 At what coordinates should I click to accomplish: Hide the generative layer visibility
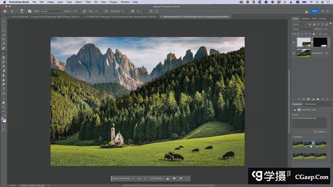[294, 42]
